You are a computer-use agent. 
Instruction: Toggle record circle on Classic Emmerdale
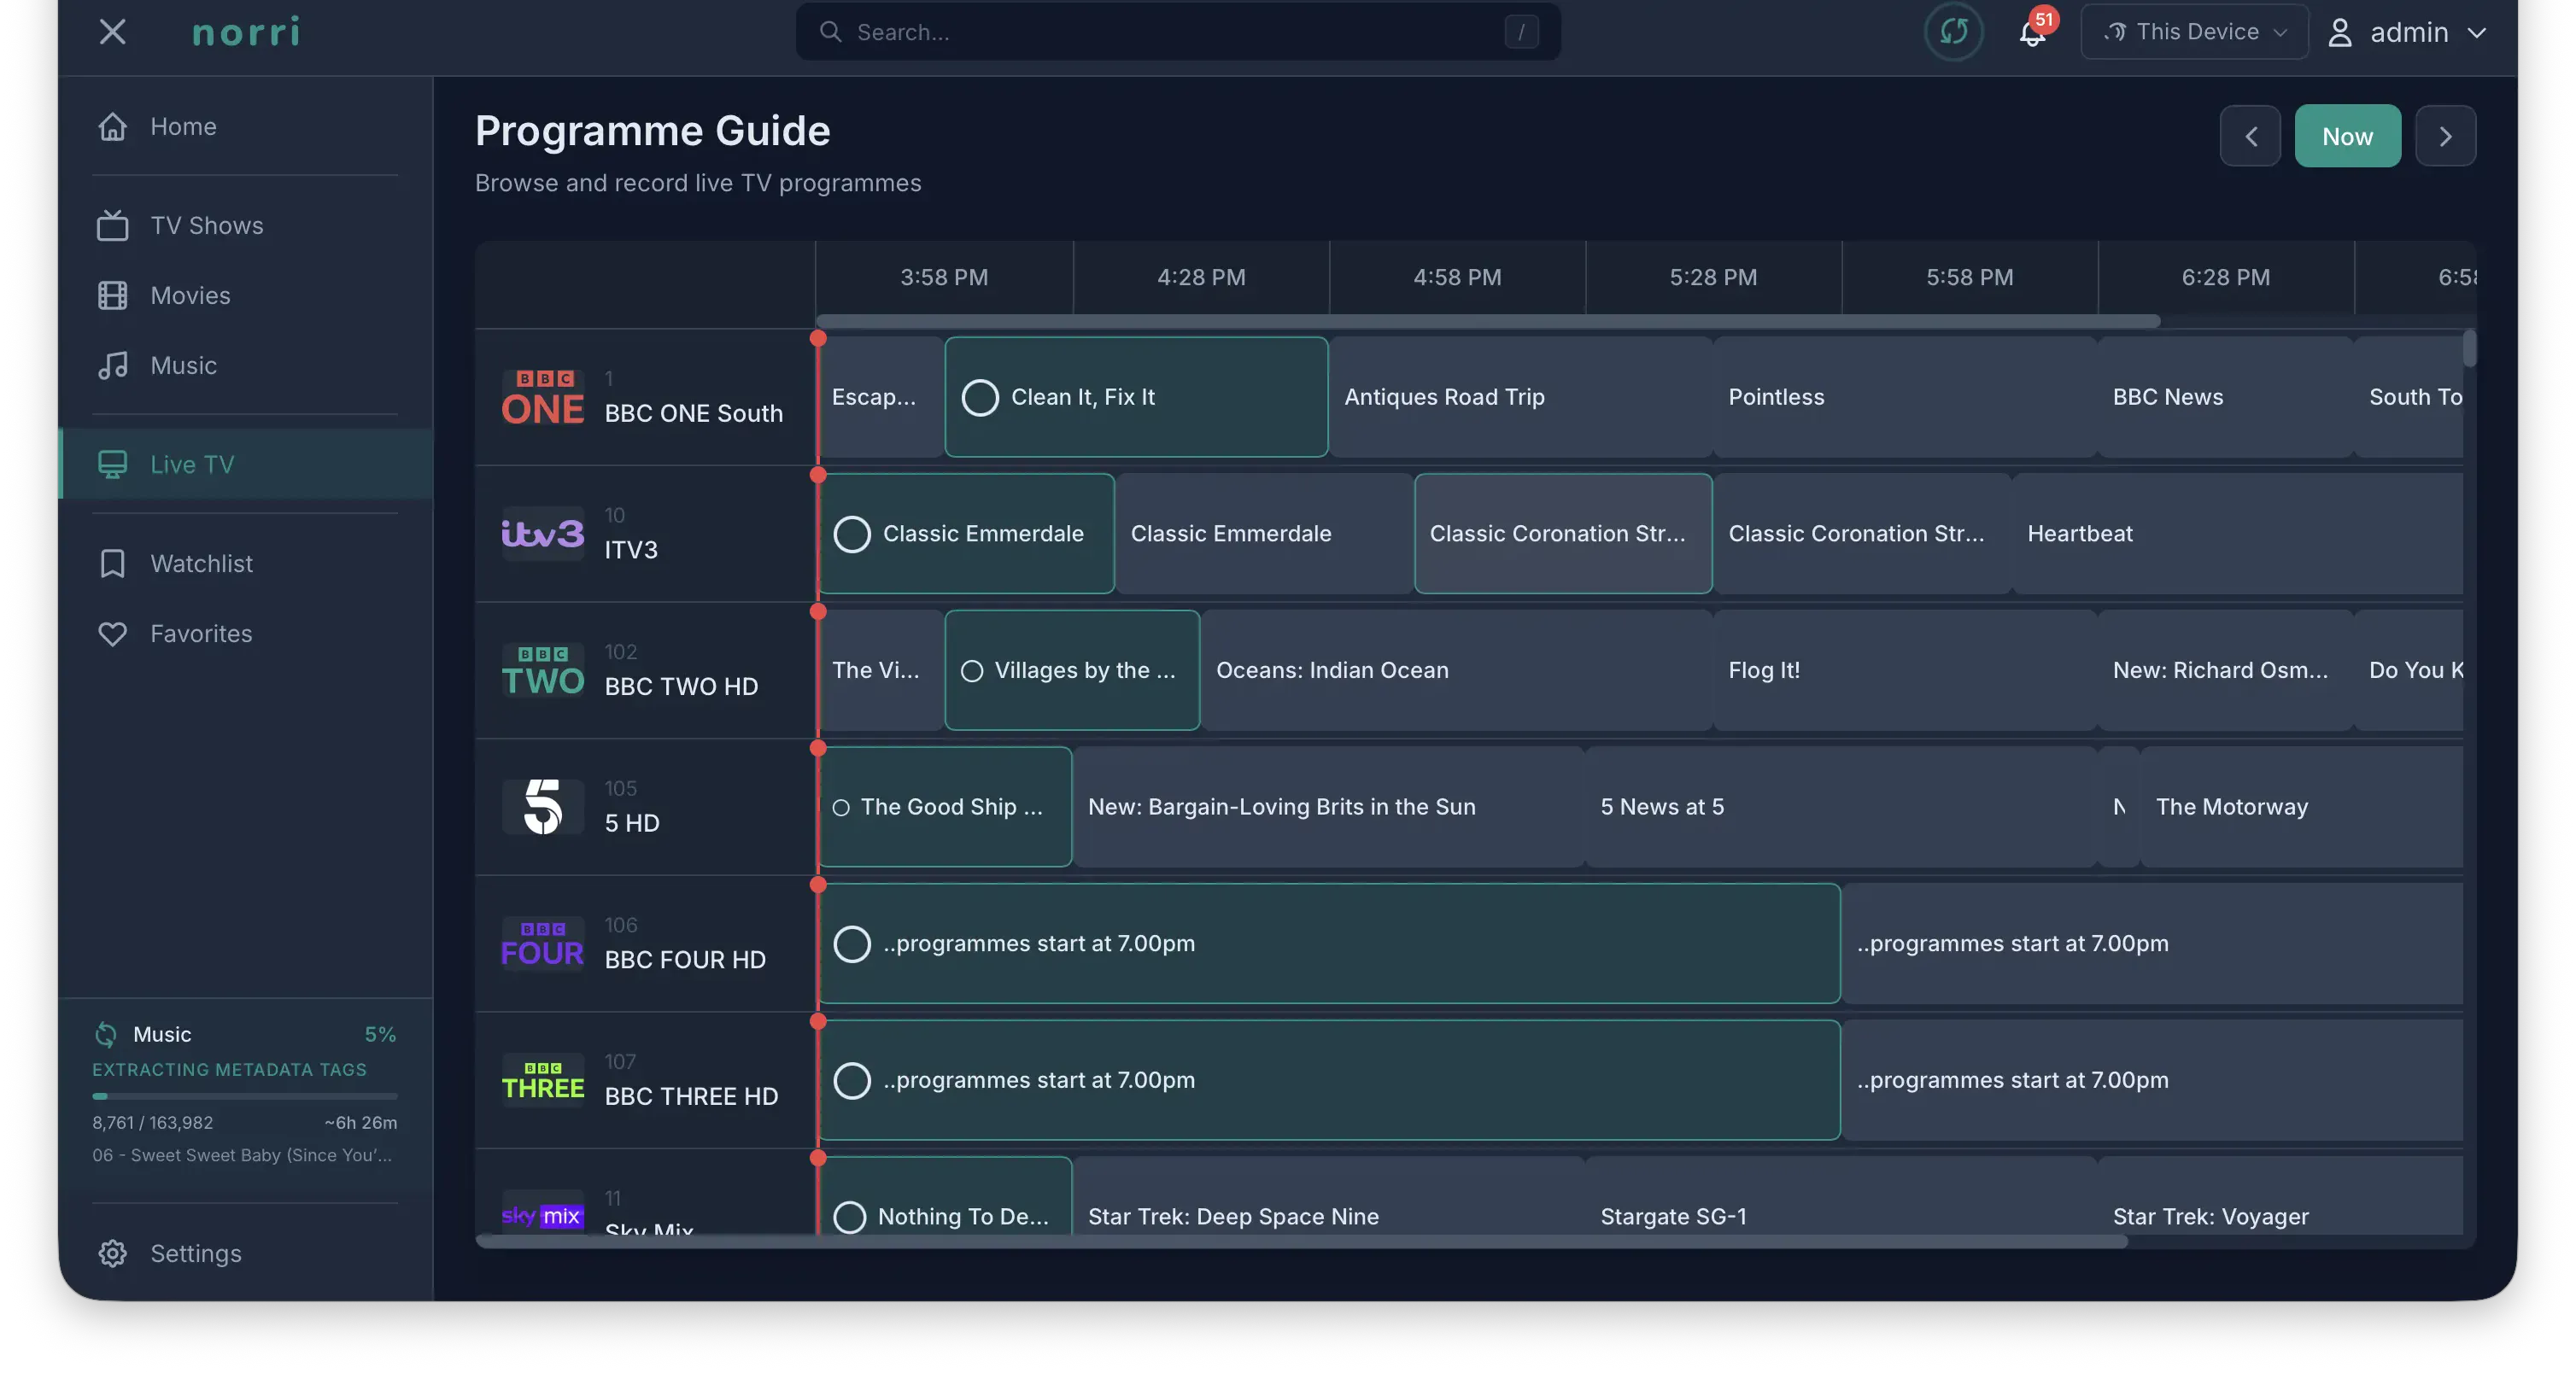852,534
